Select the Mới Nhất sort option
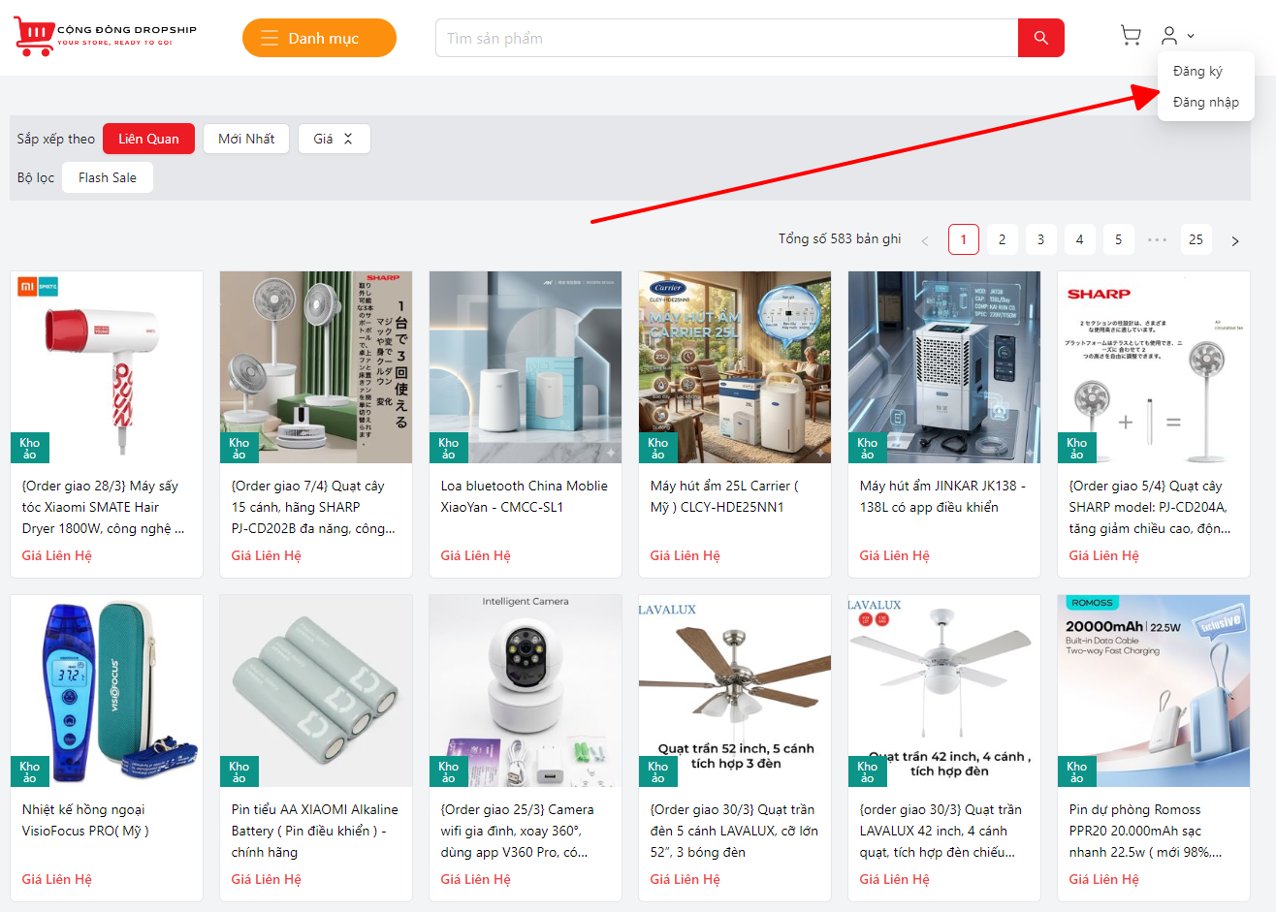The height and width of the screenshot is (912, 1276). click(246, 139)
